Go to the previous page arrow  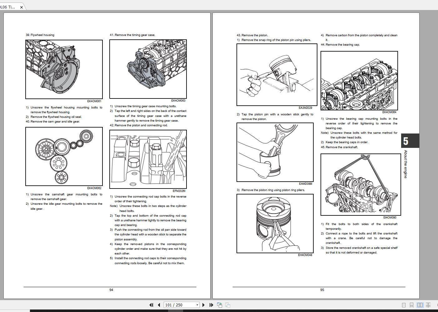pyautogui.click(x=159, y=305)
